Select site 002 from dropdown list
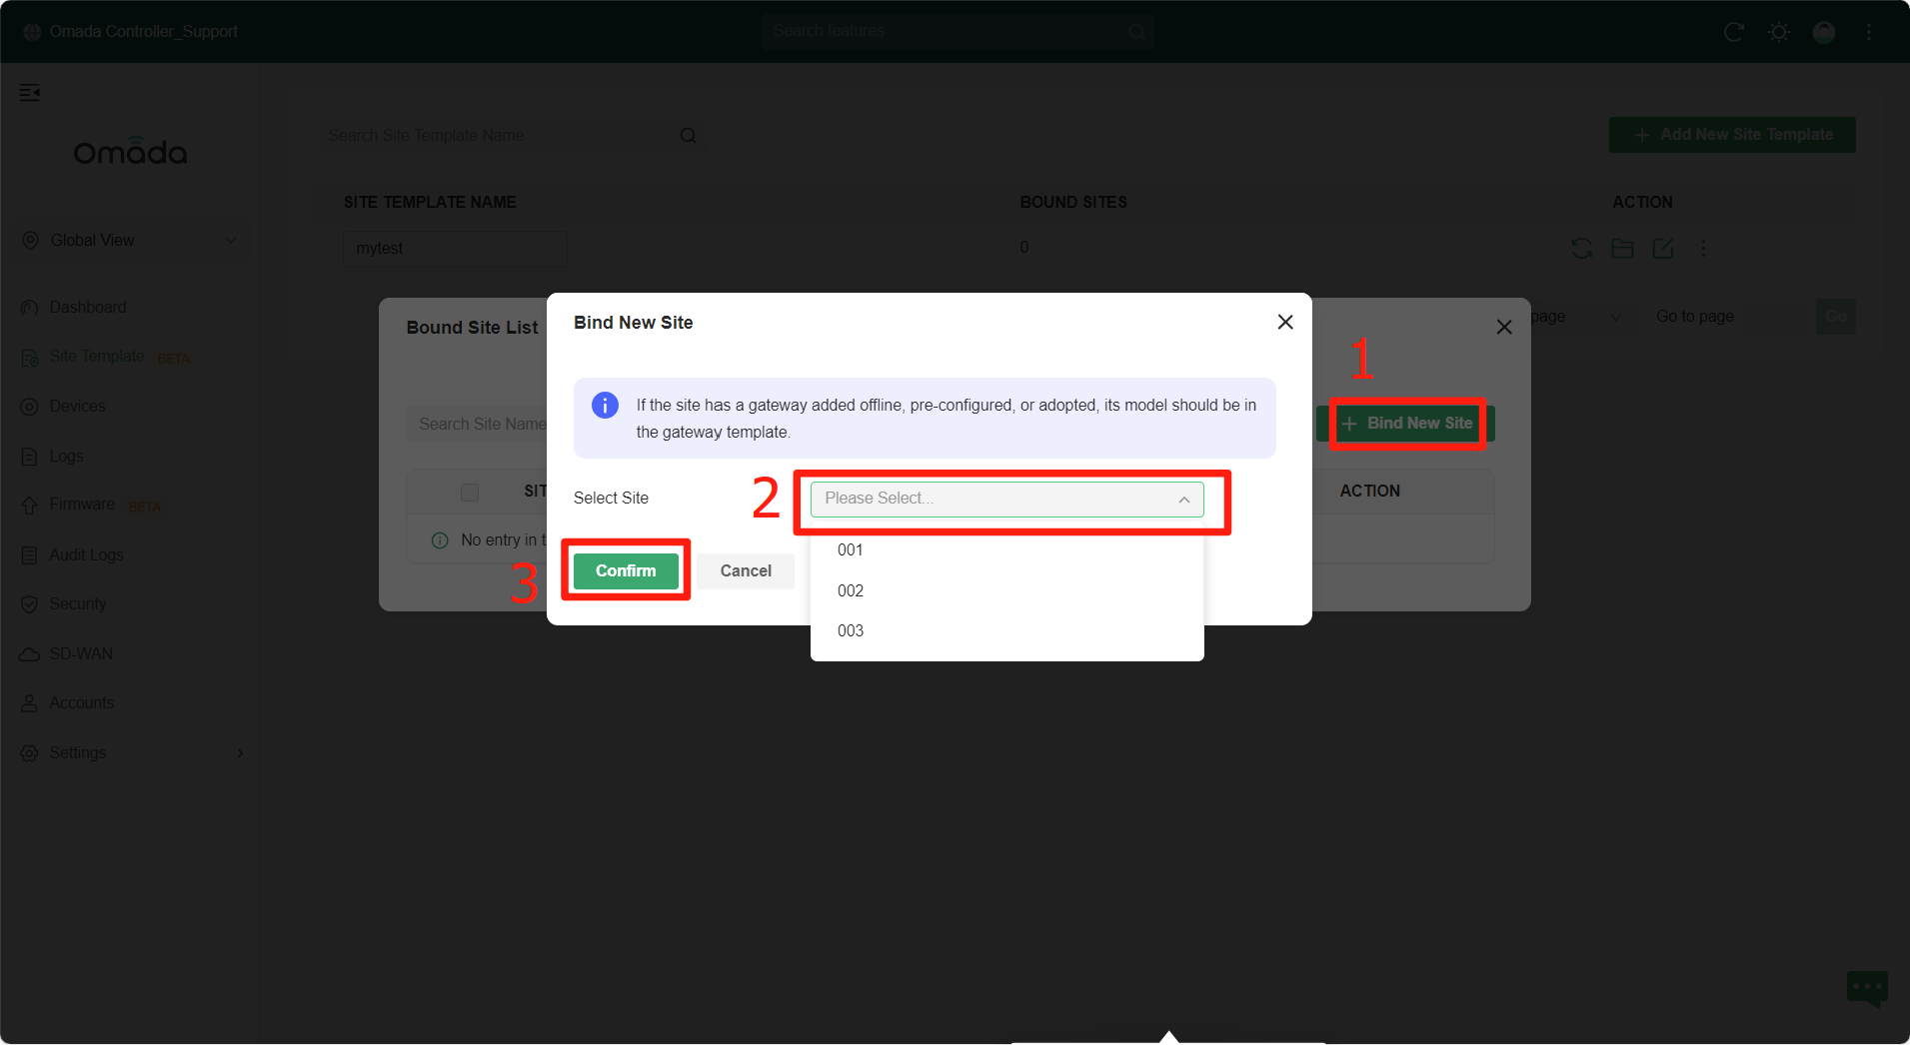The height and width of the screenshot is (1045, 1910). (x=1006, y=590)
